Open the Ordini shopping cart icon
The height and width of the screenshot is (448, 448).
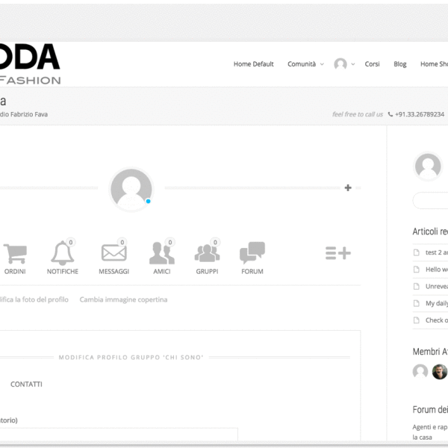(15, 255)
